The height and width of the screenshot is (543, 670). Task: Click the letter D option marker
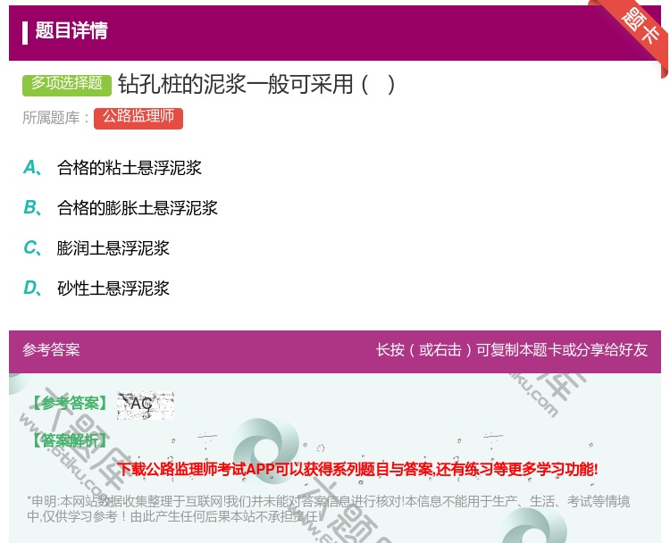(x=32, y=288)
